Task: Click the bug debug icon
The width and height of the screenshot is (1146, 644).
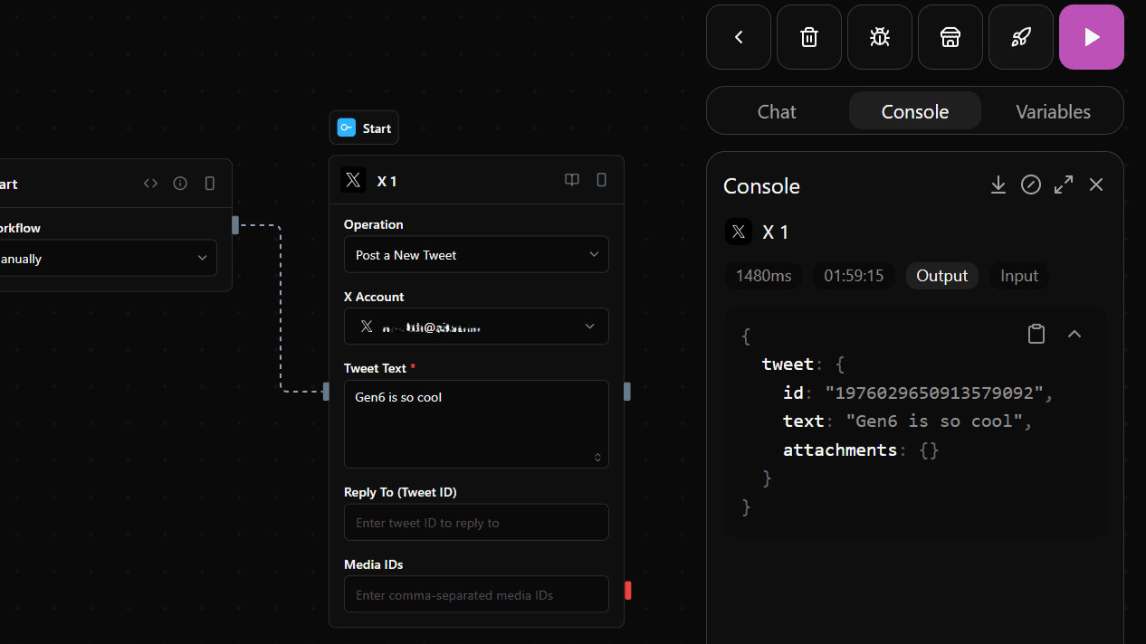Action: tap(879, 37)
